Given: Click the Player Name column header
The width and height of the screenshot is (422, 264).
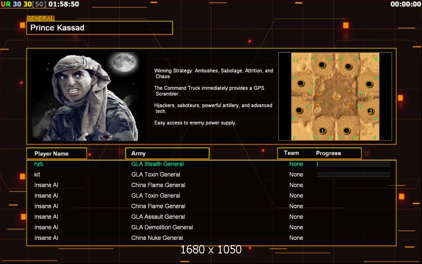Looking at the screenshot, I should pyautogui.click(x=57, y=154).
